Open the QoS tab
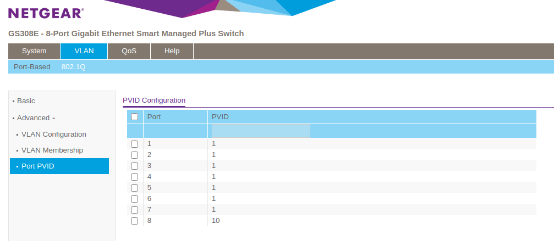The width and height of the screenshot is (554, 241). tap(129, 51)
